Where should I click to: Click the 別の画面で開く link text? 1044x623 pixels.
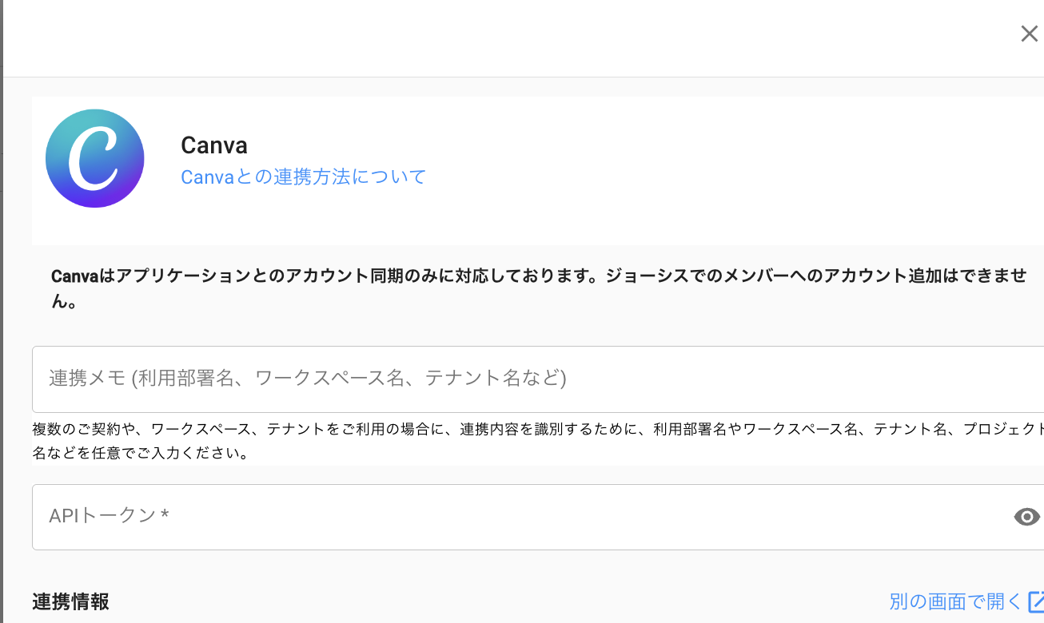pyautogui.click(x=955, y=601)
